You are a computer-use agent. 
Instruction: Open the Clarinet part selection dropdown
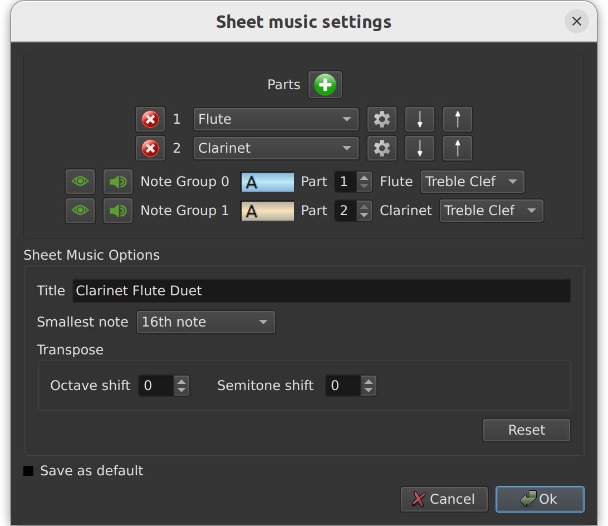pos(276,148)
